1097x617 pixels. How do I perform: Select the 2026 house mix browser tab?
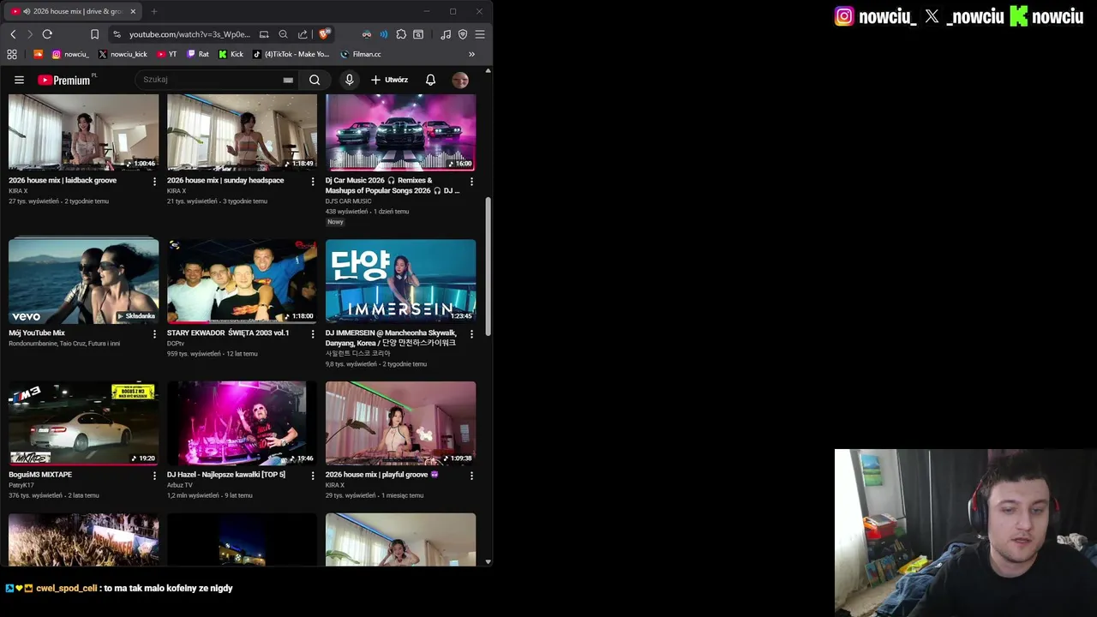point(74,11)
